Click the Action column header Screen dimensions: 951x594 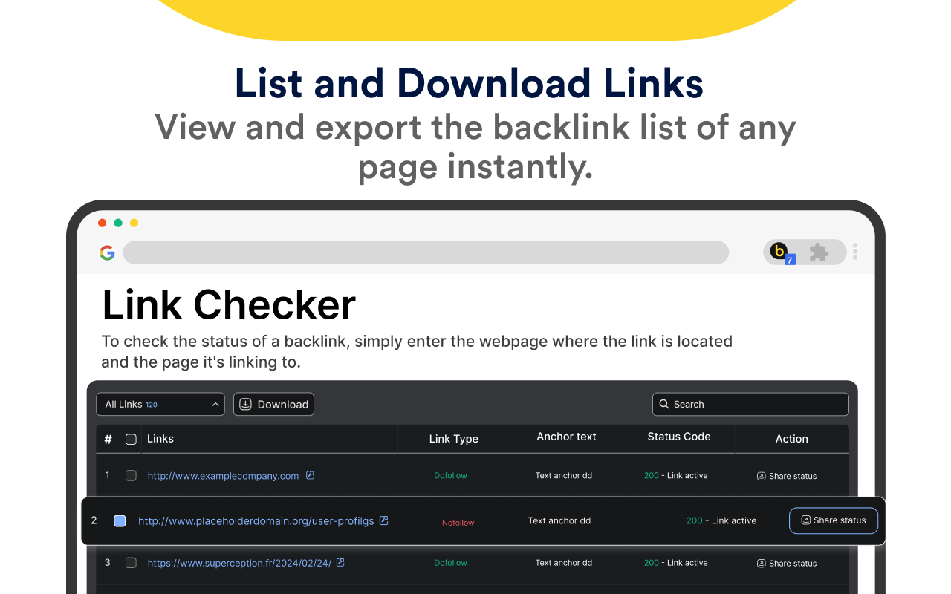[x=792, y=439]
